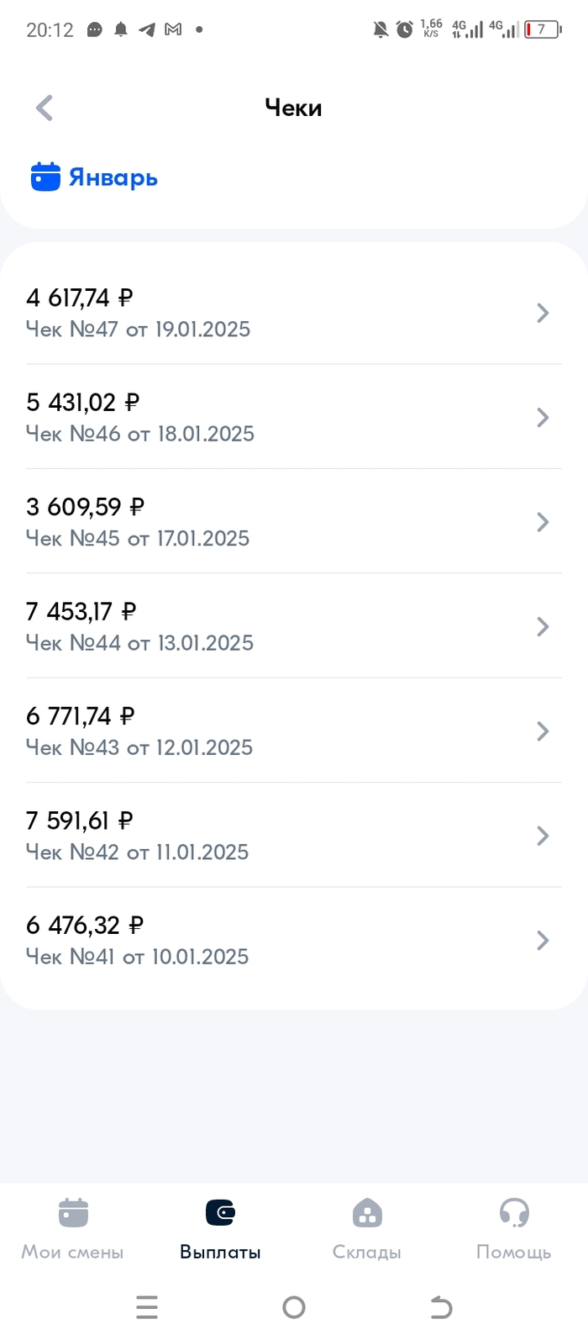Select month label Январь
588x1340 pixels.
pos(113,178)
